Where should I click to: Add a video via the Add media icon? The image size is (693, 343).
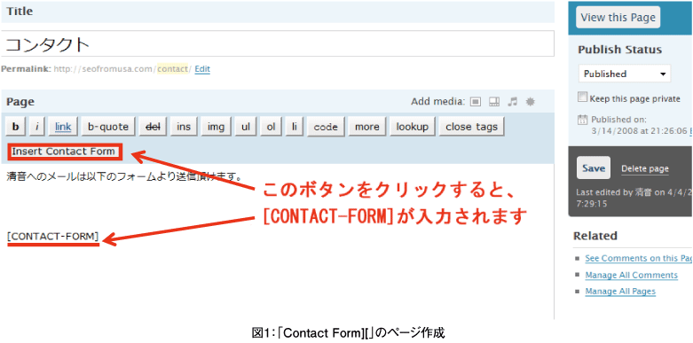pyautogui.click(x=494, y=102)
